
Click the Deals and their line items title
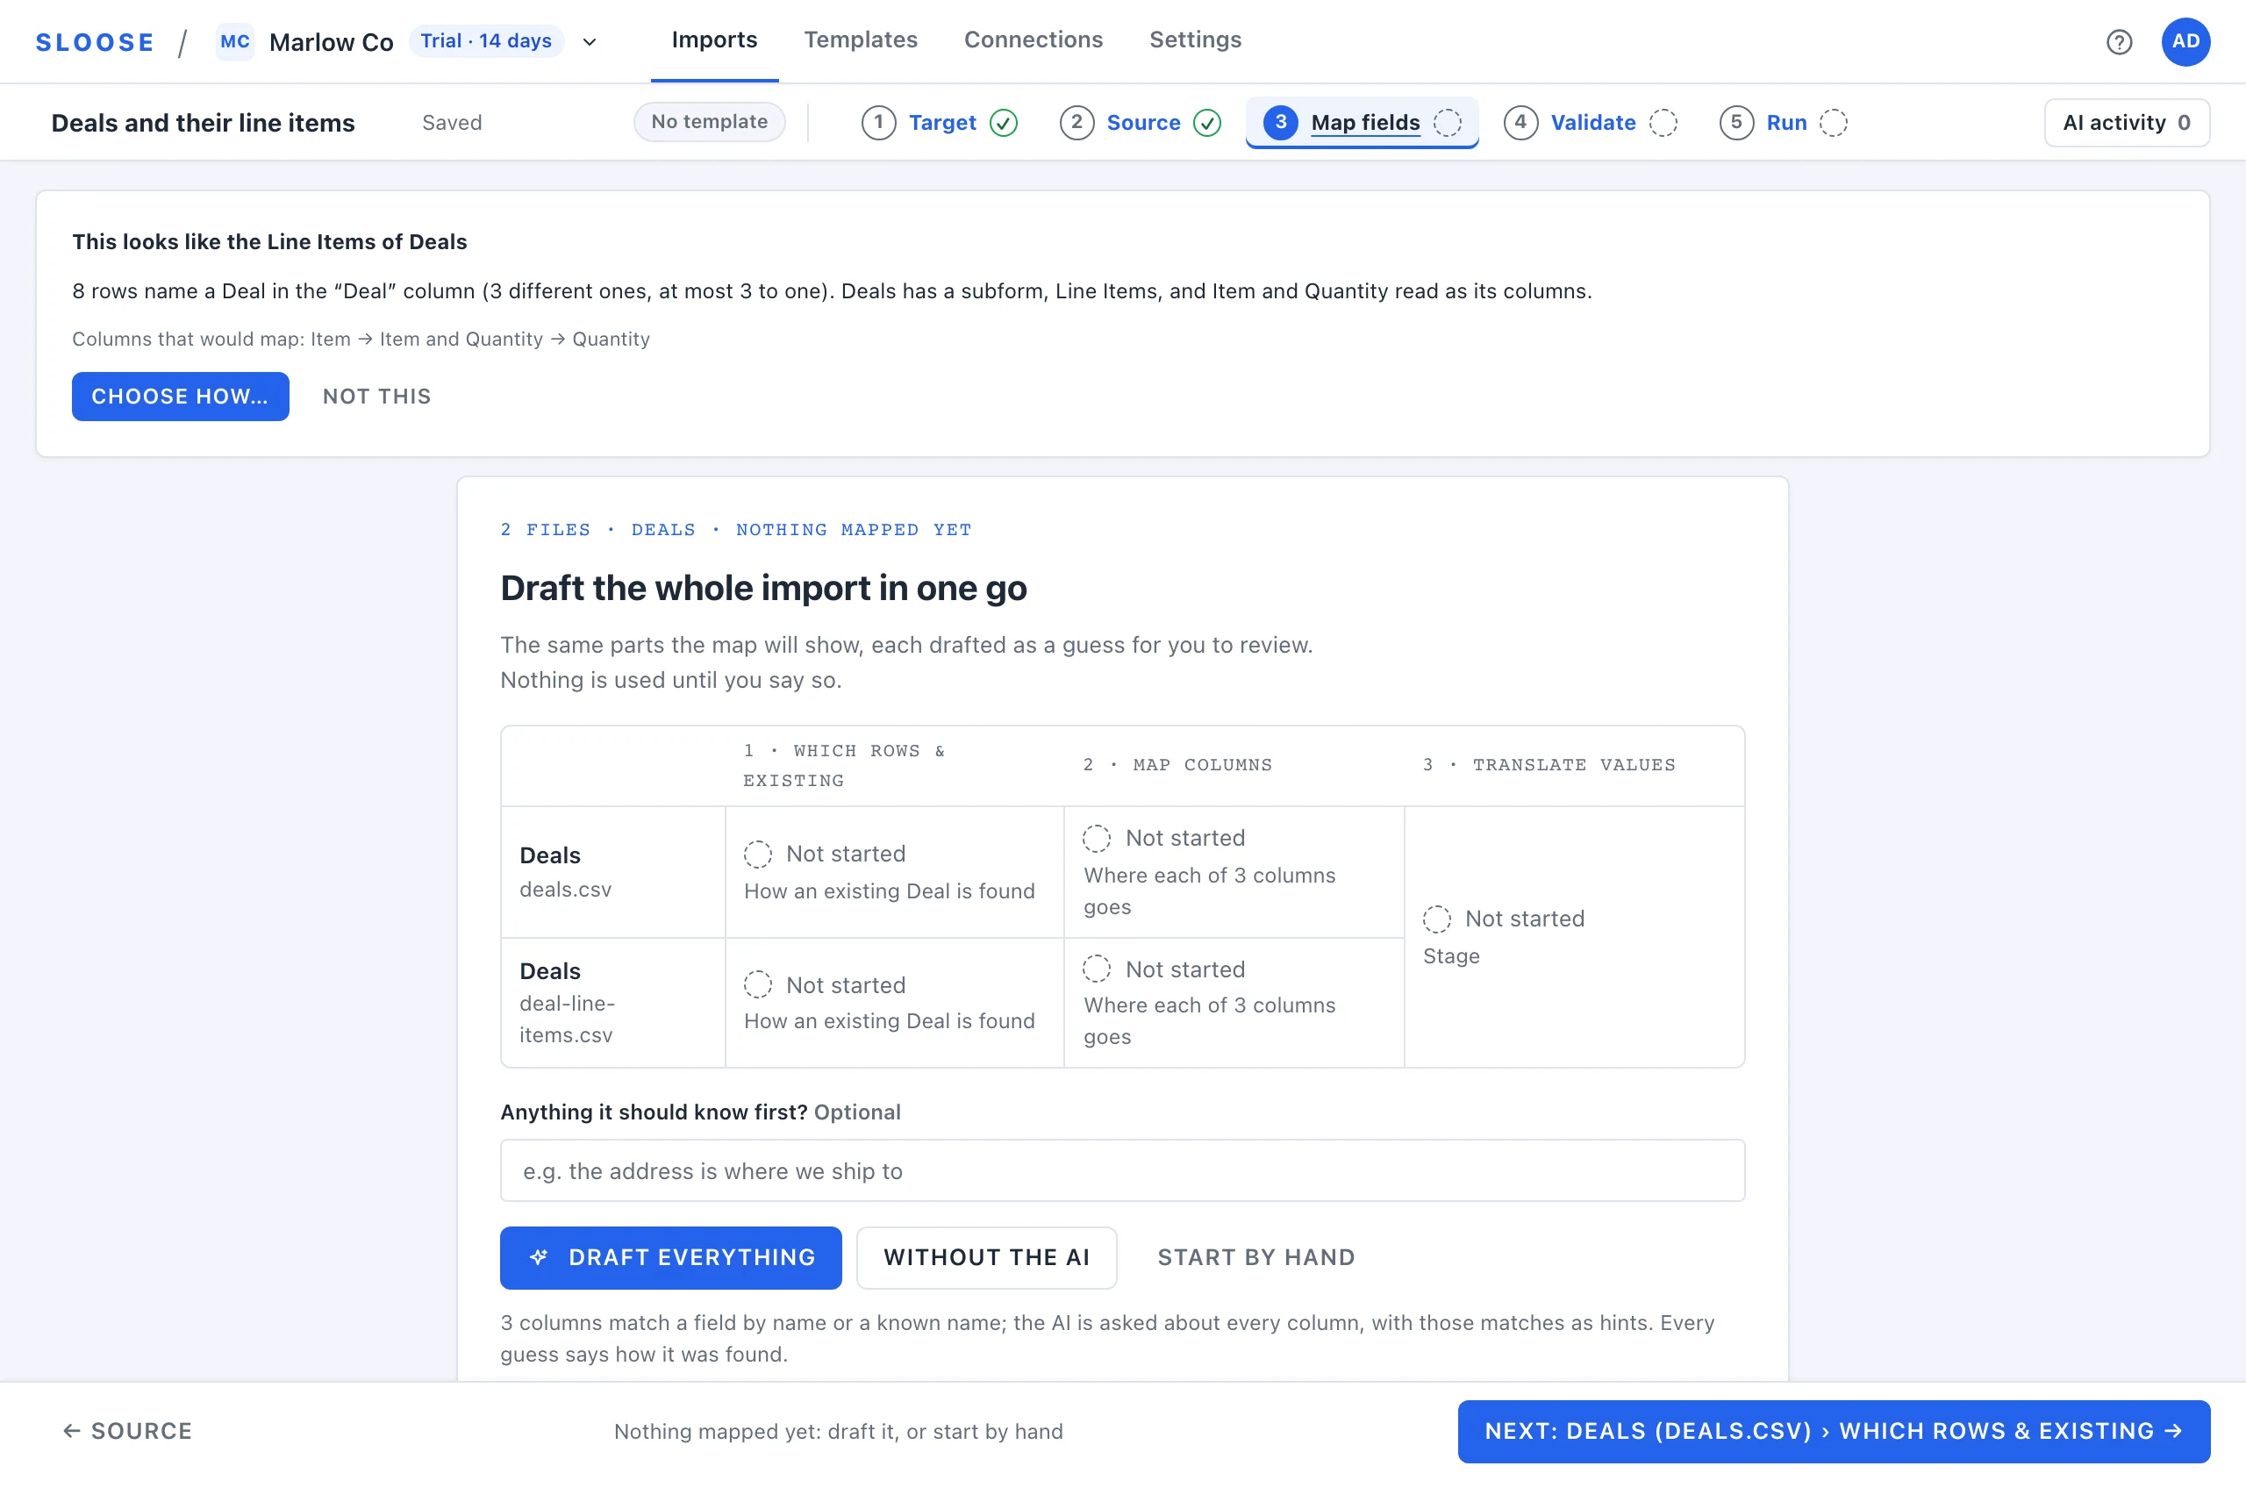coord(203,123)
